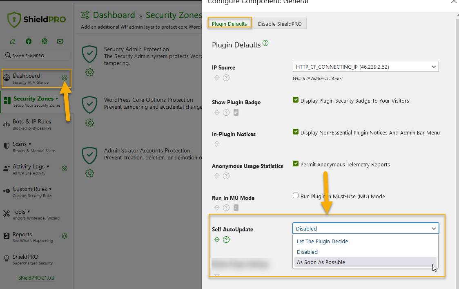Expand the Tools menu
459x289 pixels.
tap(36, 215)
